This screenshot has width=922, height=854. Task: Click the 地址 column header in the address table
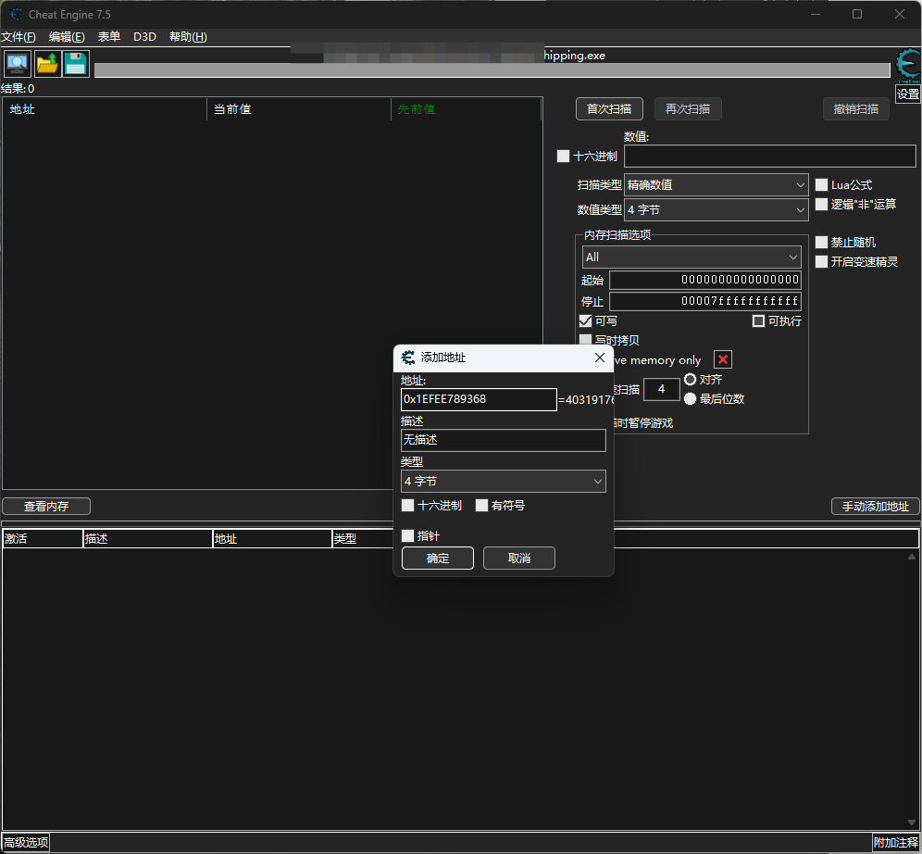(272, 539)
